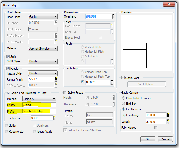Click the Roof Name Convex field
The width and height of the screenshot is (179, 148).
point(43,29)
